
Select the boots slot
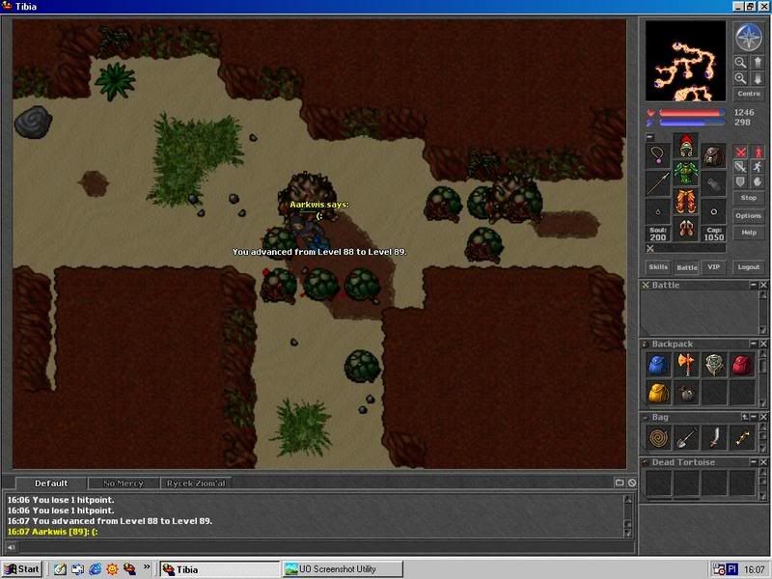pos(686,230)
